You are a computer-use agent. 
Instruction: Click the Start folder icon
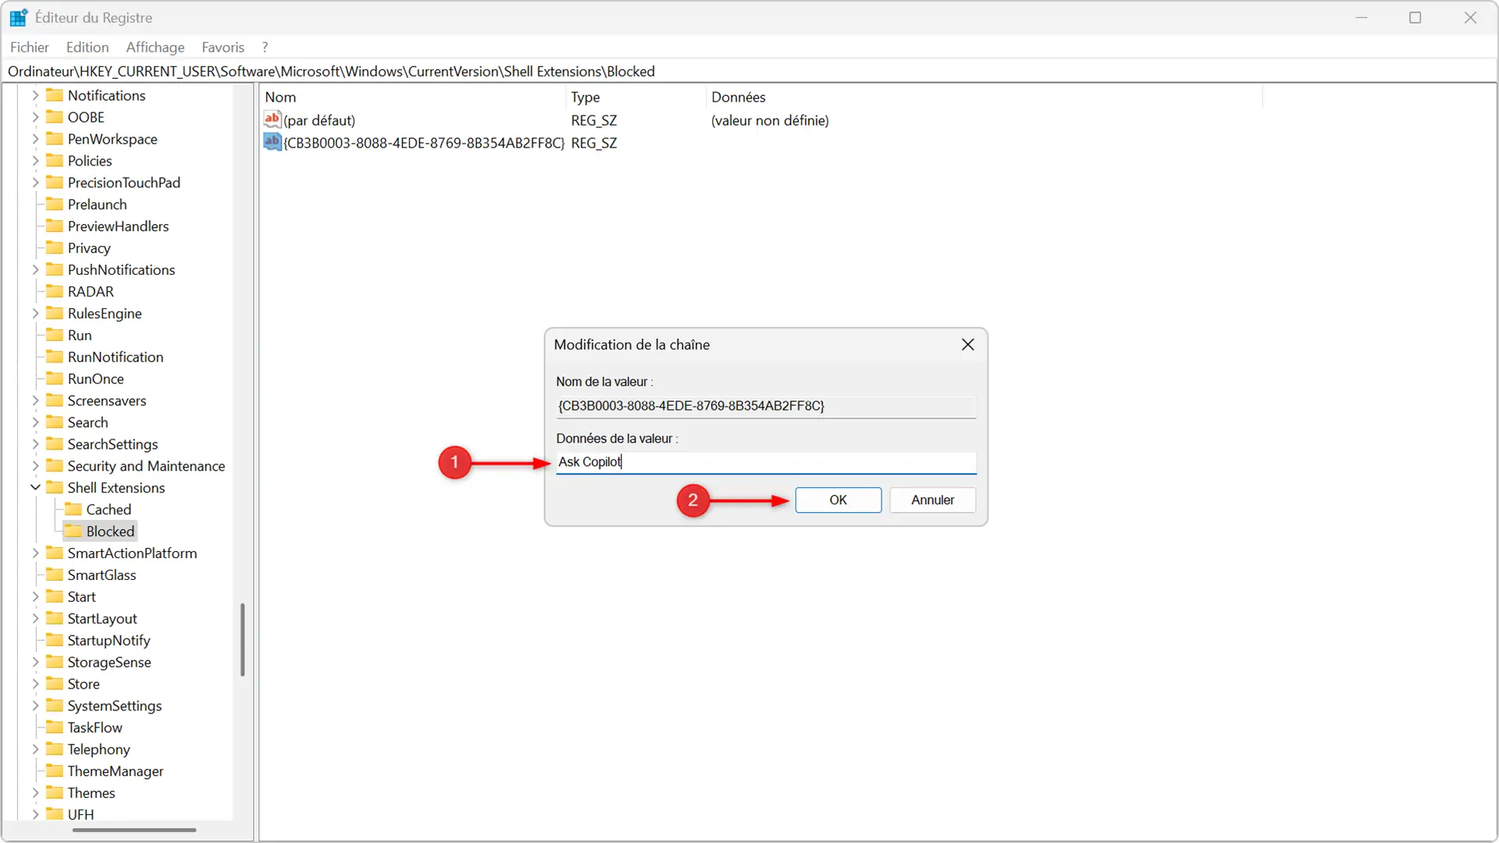(x=55, y=597)
